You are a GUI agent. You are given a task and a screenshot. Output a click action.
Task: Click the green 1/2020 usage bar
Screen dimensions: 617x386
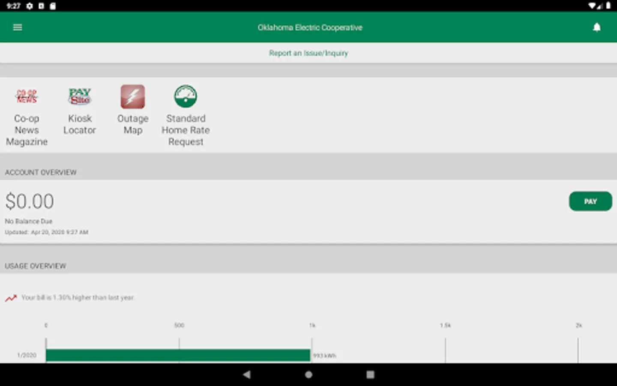coord(178,355)
